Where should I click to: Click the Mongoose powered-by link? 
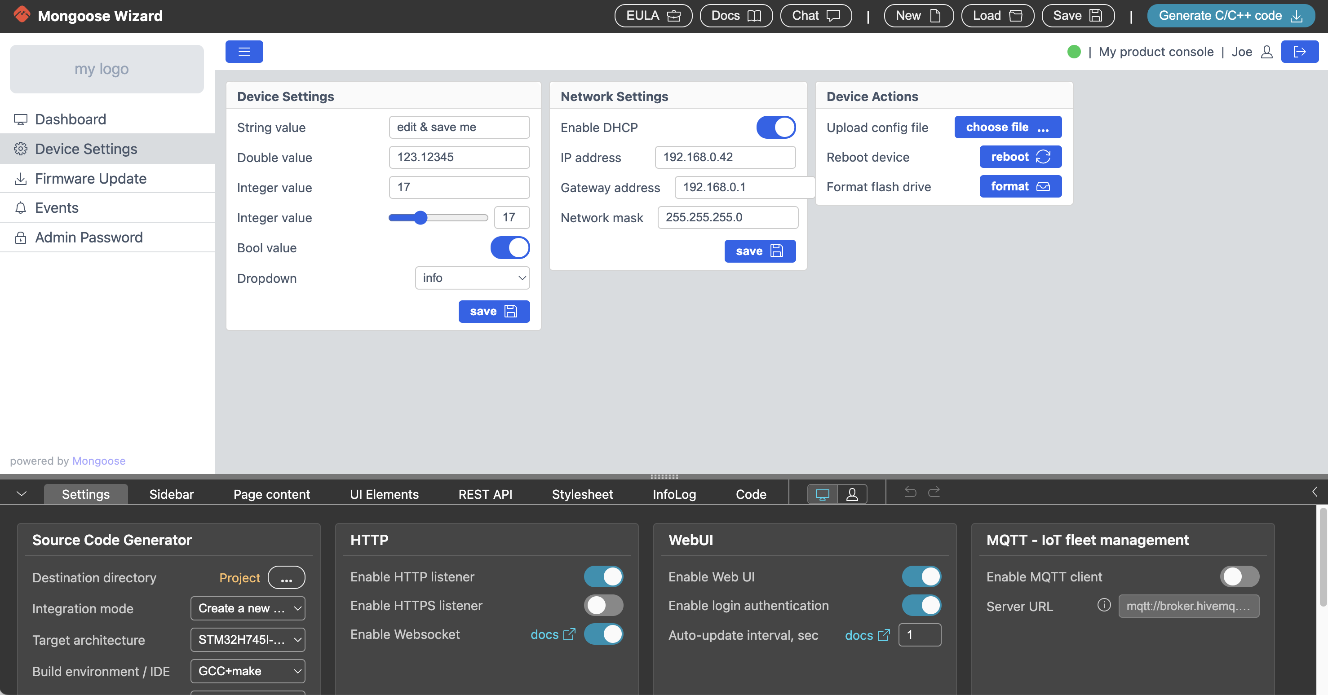(99, 461)
